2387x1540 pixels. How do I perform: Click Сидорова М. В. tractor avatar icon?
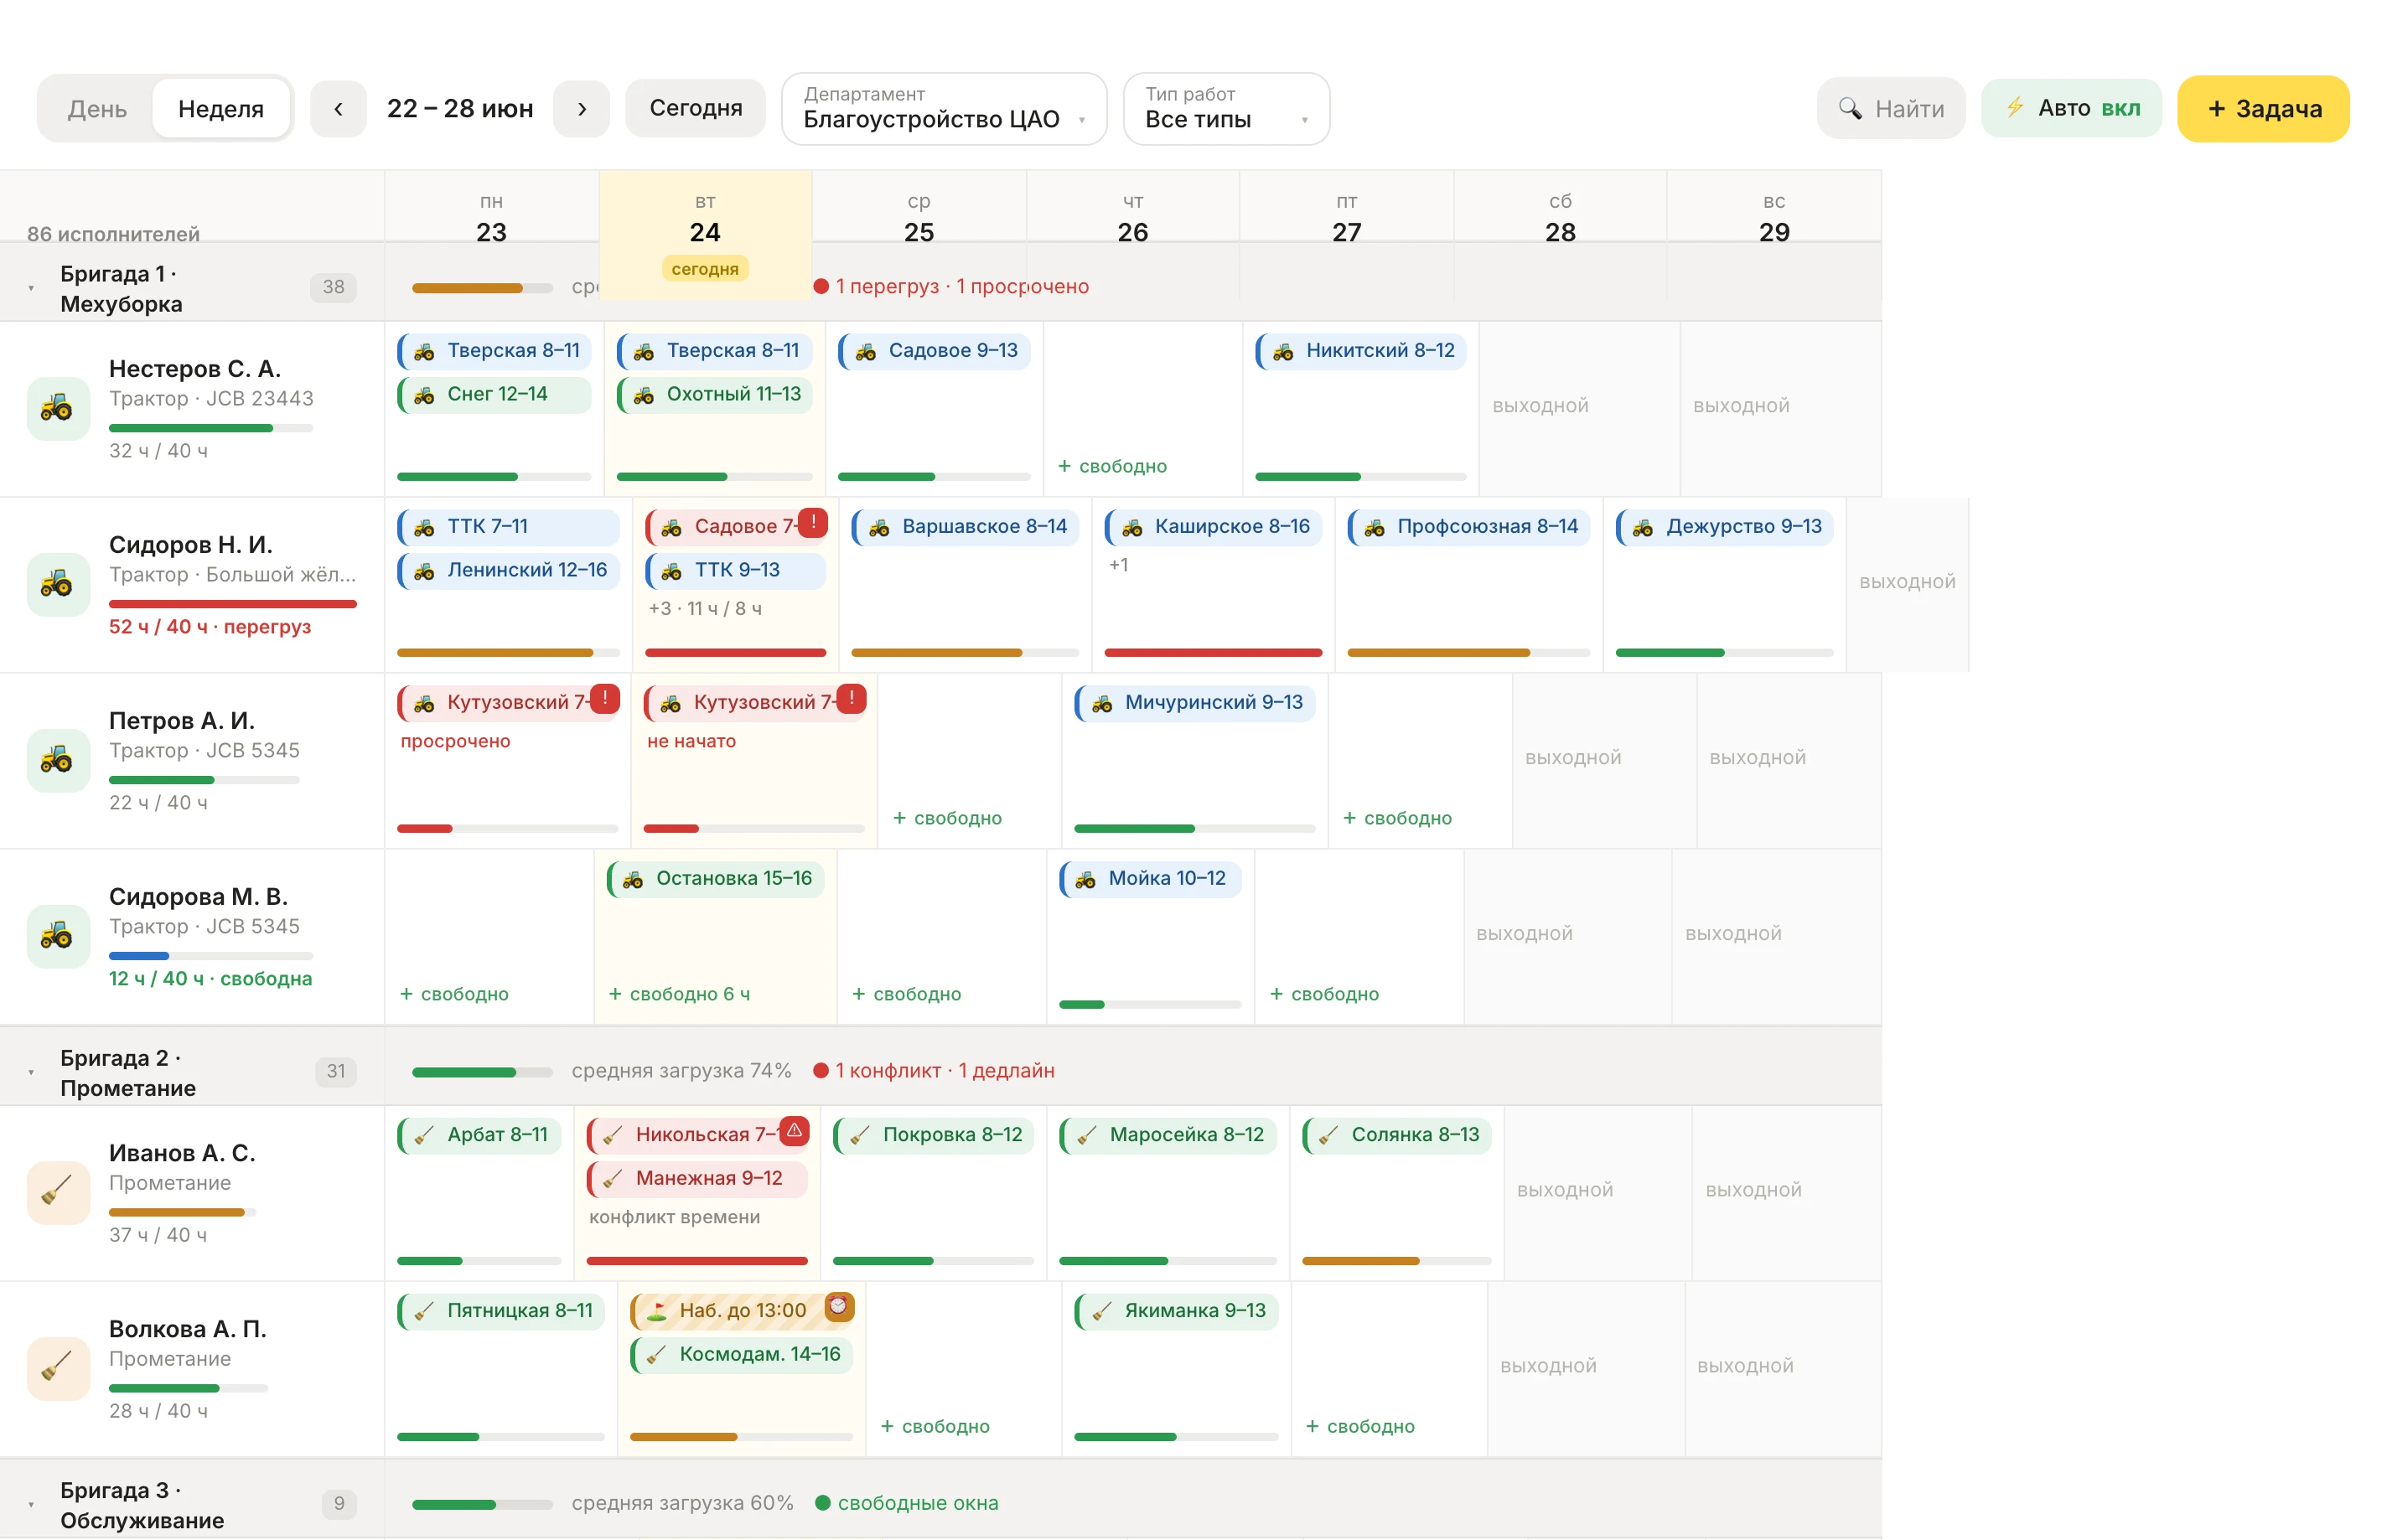57,936
